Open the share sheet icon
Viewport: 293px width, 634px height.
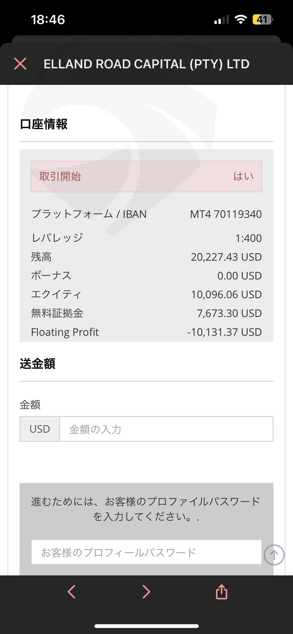pyautogui.click(x=222, y=592)
